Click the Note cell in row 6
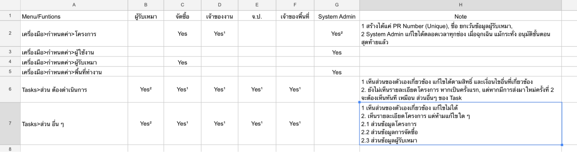Screen dimensions: 577x152 (460, 89)
